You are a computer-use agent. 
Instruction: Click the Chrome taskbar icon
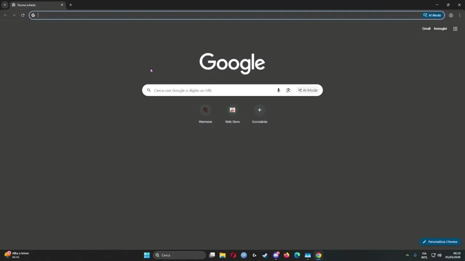pos(319,255)
